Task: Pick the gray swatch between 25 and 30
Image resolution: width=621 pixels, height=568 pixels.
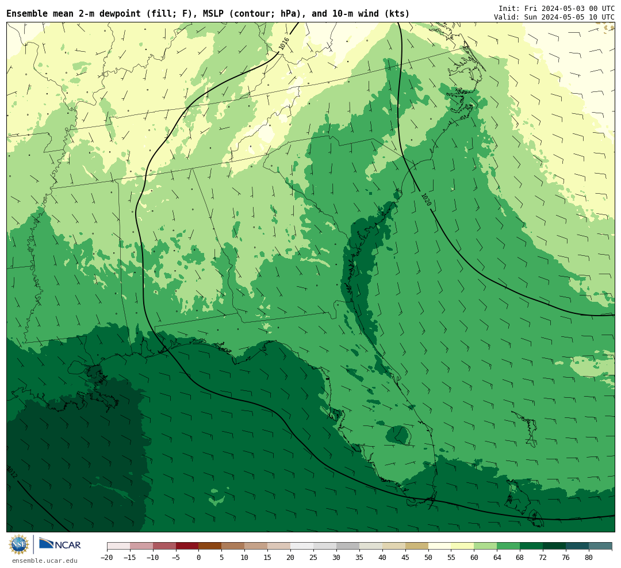Action: [x=325, y=546]
